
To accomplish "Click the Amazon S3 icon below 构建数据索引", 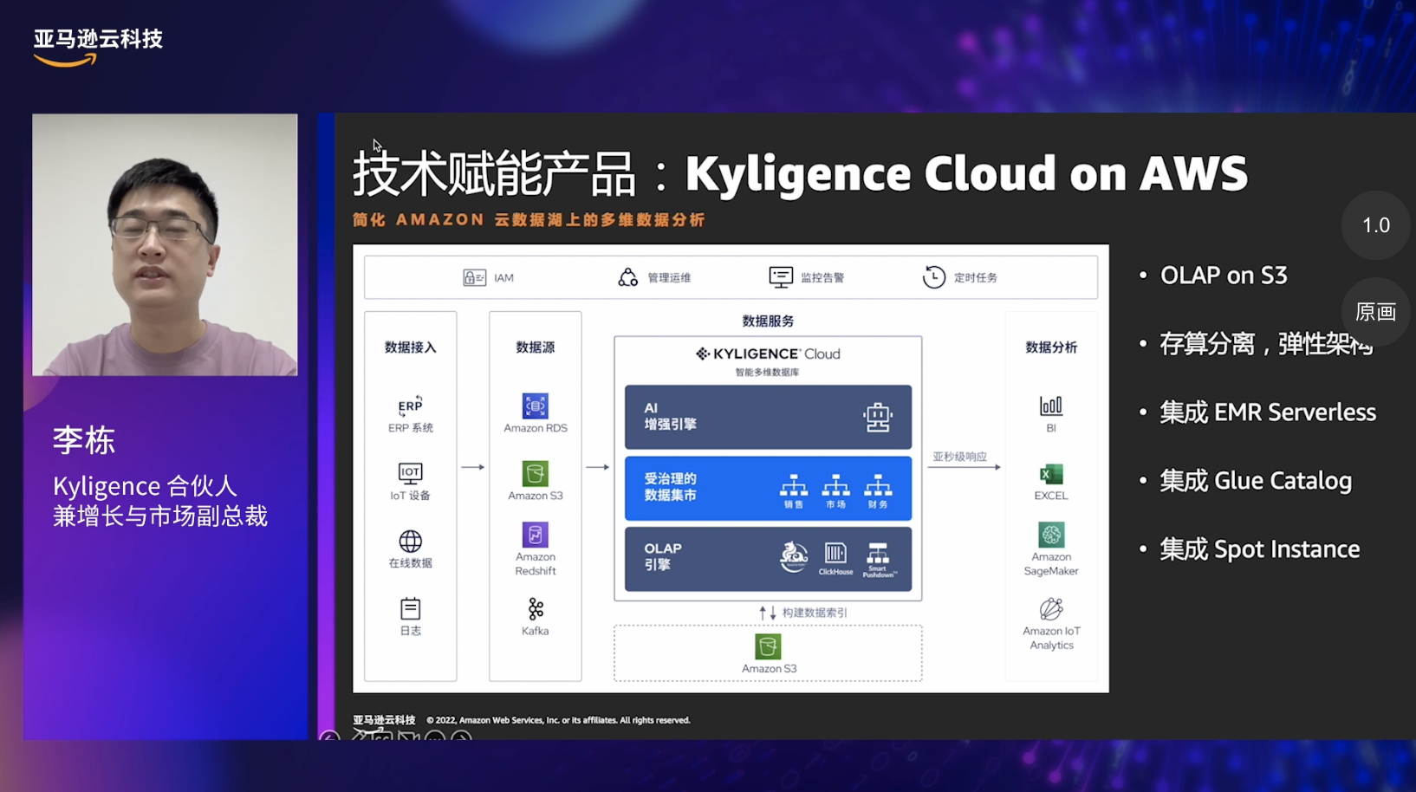I will click(768, 646).
